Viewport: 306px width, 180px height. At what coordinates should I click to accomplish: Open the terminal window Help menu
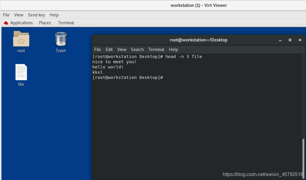[173, 50]
